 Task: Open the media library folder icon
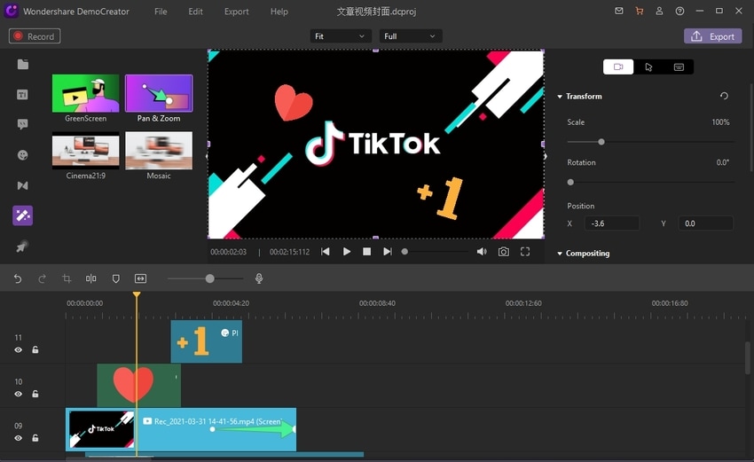click(x=22, y=65)
